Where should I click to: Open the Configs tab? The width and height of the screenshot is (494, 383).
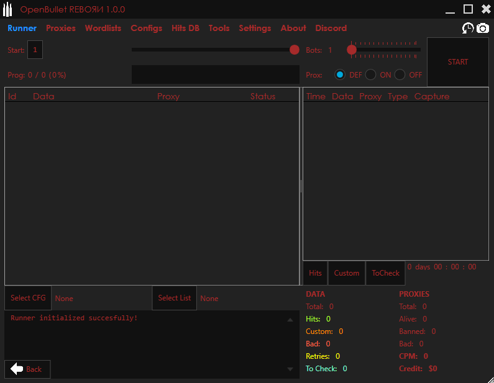point(147,29)
